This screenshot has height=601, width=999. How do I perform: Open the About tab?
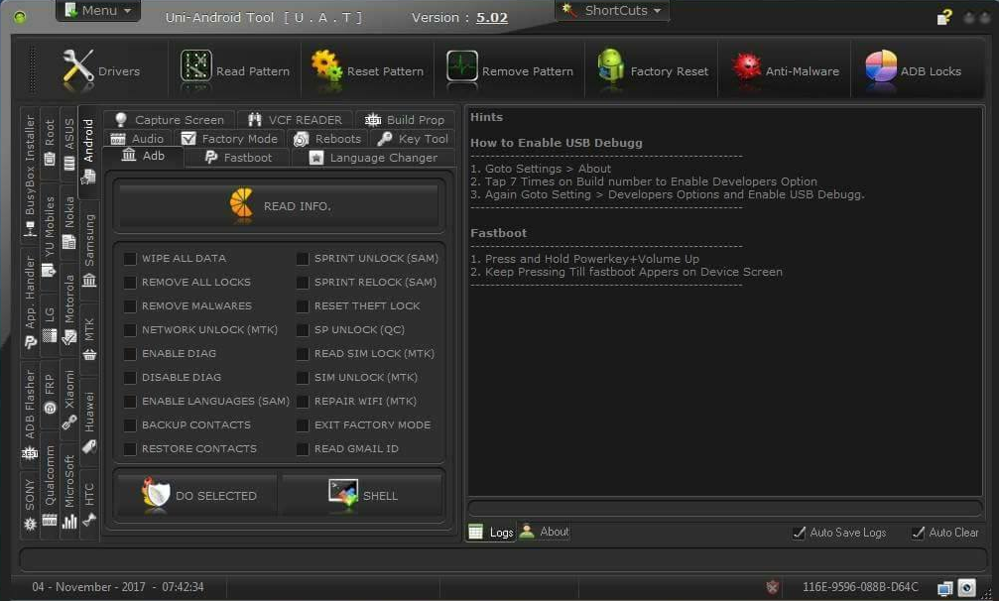(544, 531)
